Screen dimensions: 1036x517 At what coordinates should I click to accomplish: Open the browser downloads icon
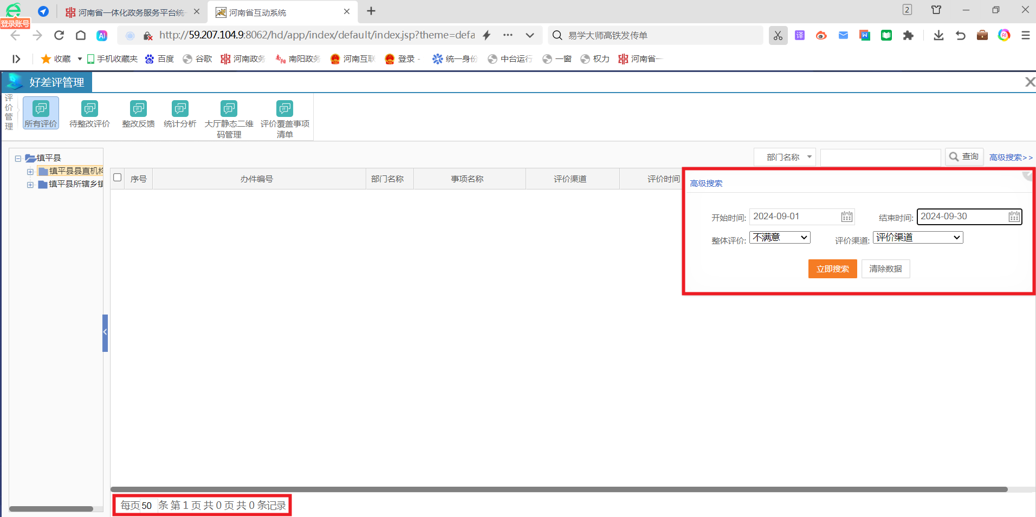[x=938, y=35]
